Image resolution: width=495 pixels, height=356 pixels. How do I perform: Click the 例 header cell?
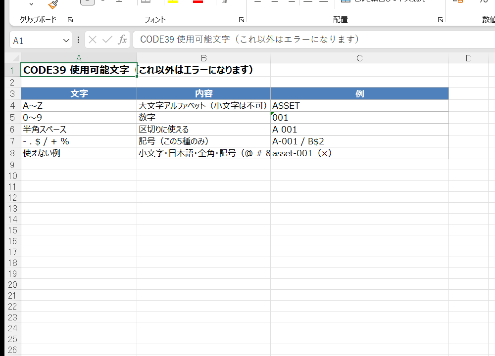(x=359, y=93)
